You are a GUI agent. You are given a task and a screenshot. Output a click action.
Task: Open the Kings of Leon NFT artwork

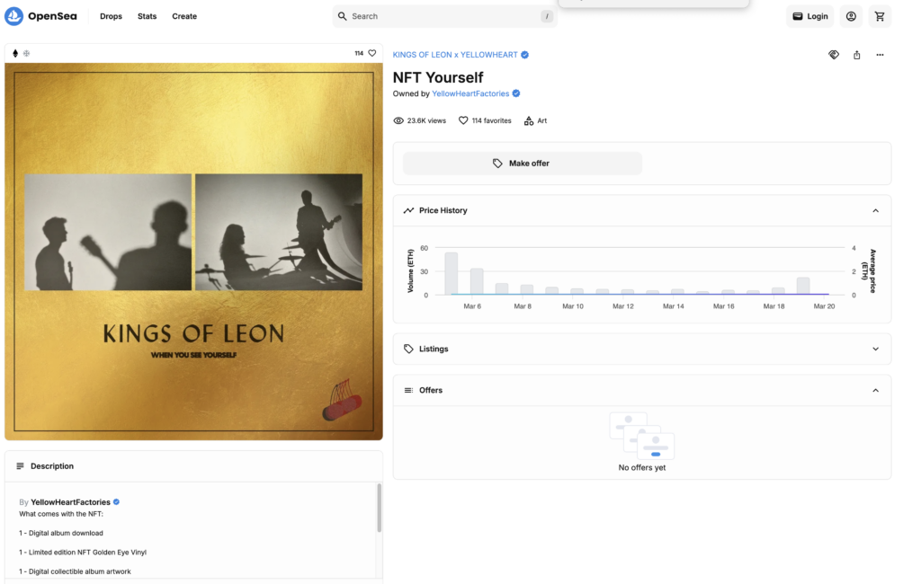194,252
